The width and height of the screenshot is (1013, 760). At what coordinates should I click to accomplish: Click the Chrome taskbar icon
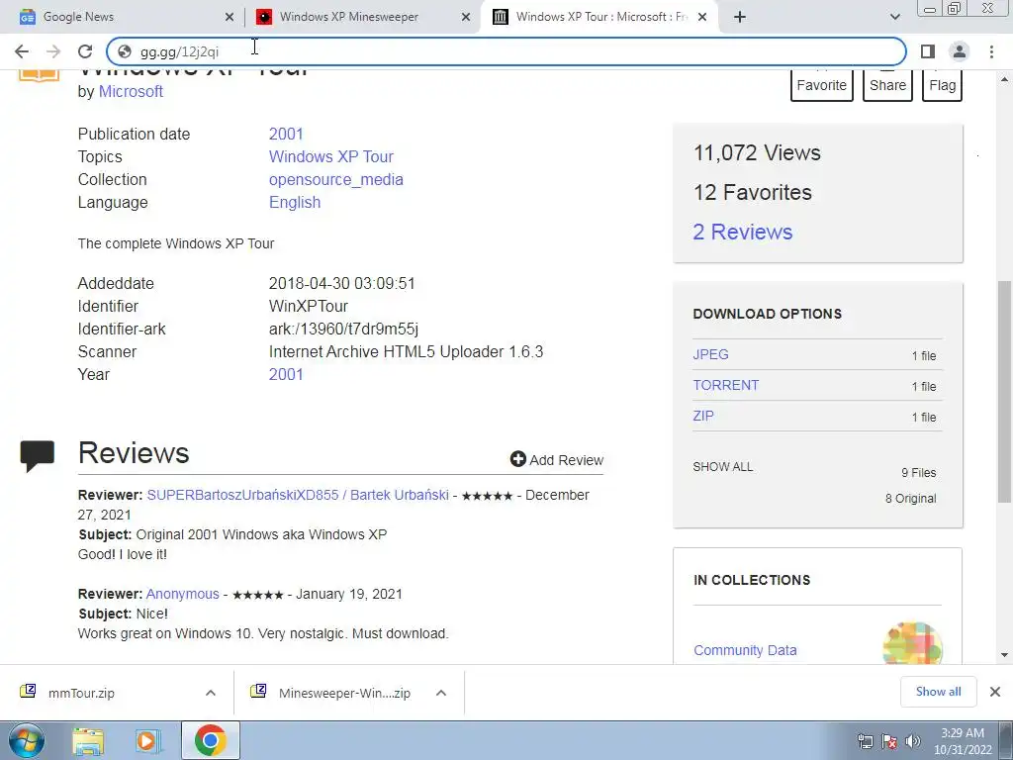click(x=210, y=740)
